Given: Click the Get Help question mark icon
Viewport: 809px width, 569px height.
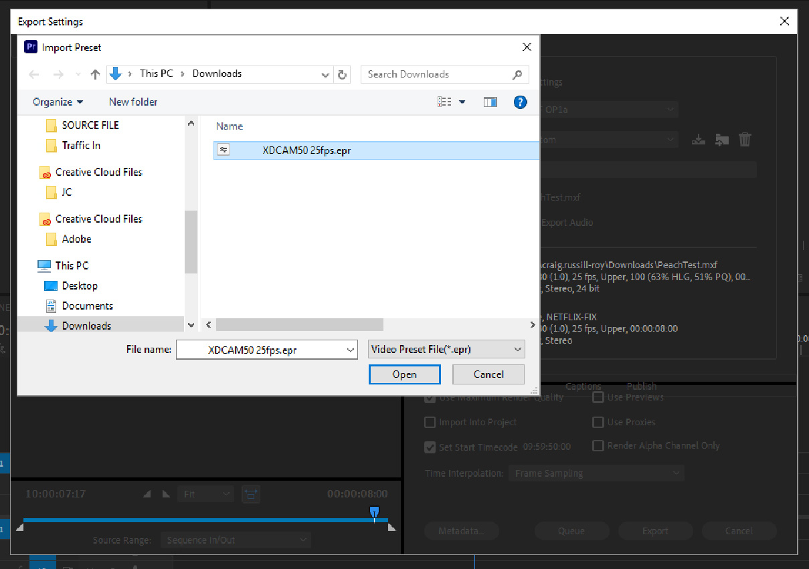Looking at the screenshot, I should [521, 102].
